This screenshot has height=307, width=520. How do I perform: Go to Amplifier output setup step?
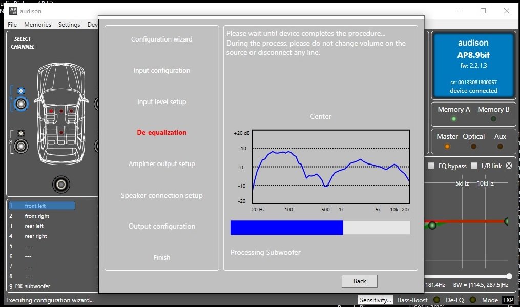tap(161, 163)
